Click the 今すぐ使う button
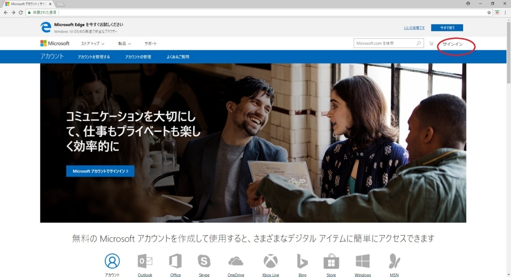The width and height of the screenshot is (511, 277). [x=447, y=28]
